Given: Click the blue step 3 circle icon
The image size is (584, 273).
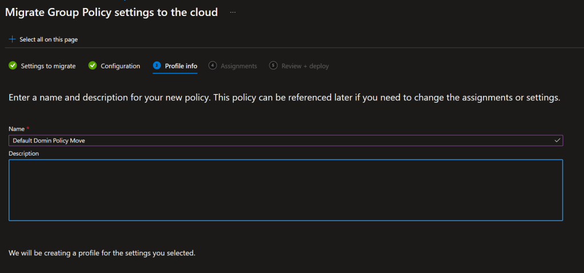Looking at the screenshot, I should pyautogui.click(x=156, y=66).
